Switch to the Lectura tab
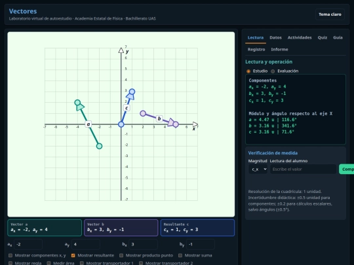 pos(256,38)
